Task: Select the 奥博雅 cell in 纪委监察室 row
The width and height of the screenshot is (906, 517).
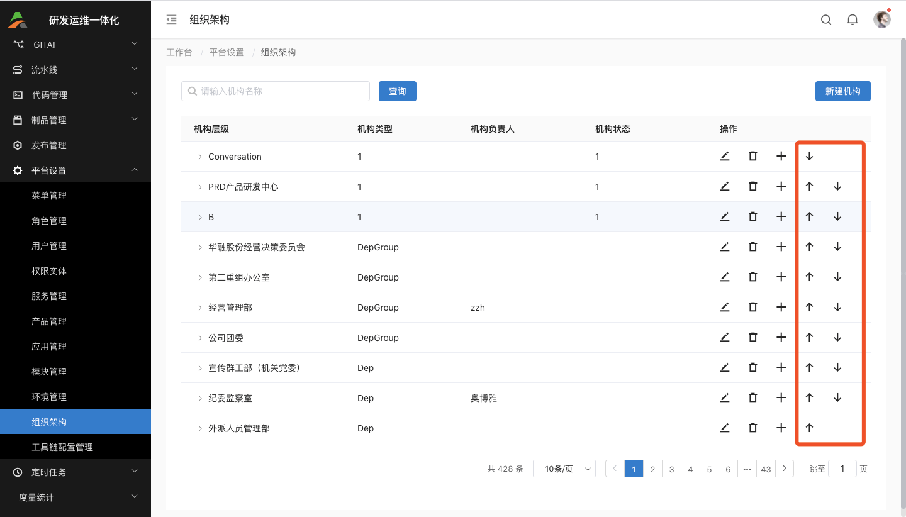Action: pos(484,398)
